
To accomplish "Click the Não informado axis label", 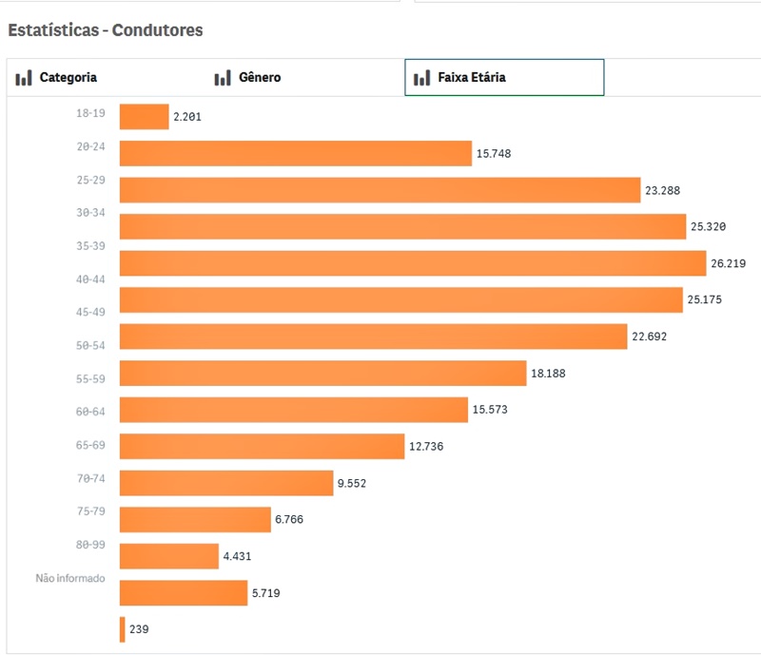I will [x=70, y=578].
